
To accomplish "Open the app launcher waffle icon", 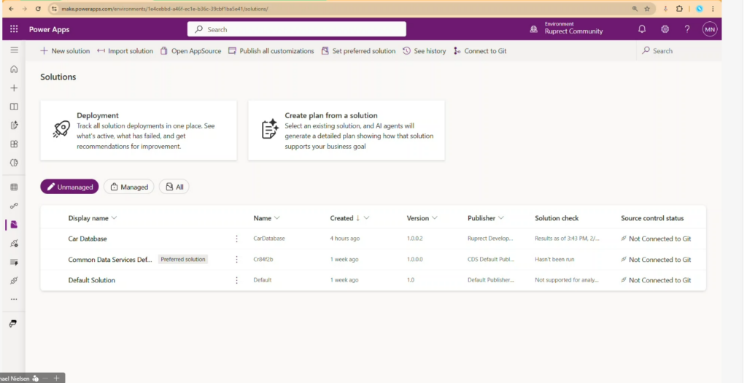I will click(x=14, y=29).
